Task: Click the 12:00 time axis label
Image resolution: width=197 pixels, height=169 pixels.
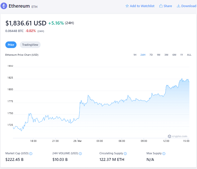Action: click(166, 141)
